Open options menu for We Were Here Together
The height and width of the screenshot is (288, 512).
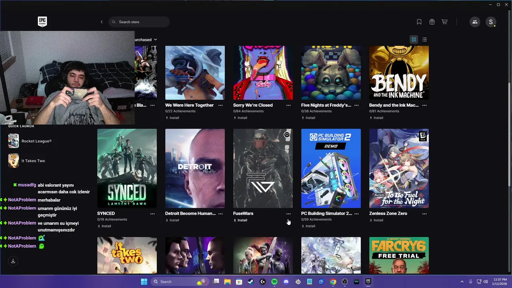click(220, 105)
